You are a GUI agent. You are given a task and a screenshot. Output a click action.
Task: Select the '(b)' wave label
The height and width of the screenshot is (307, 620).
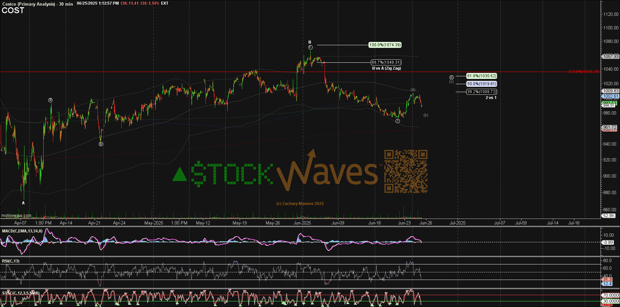point(425,115)
